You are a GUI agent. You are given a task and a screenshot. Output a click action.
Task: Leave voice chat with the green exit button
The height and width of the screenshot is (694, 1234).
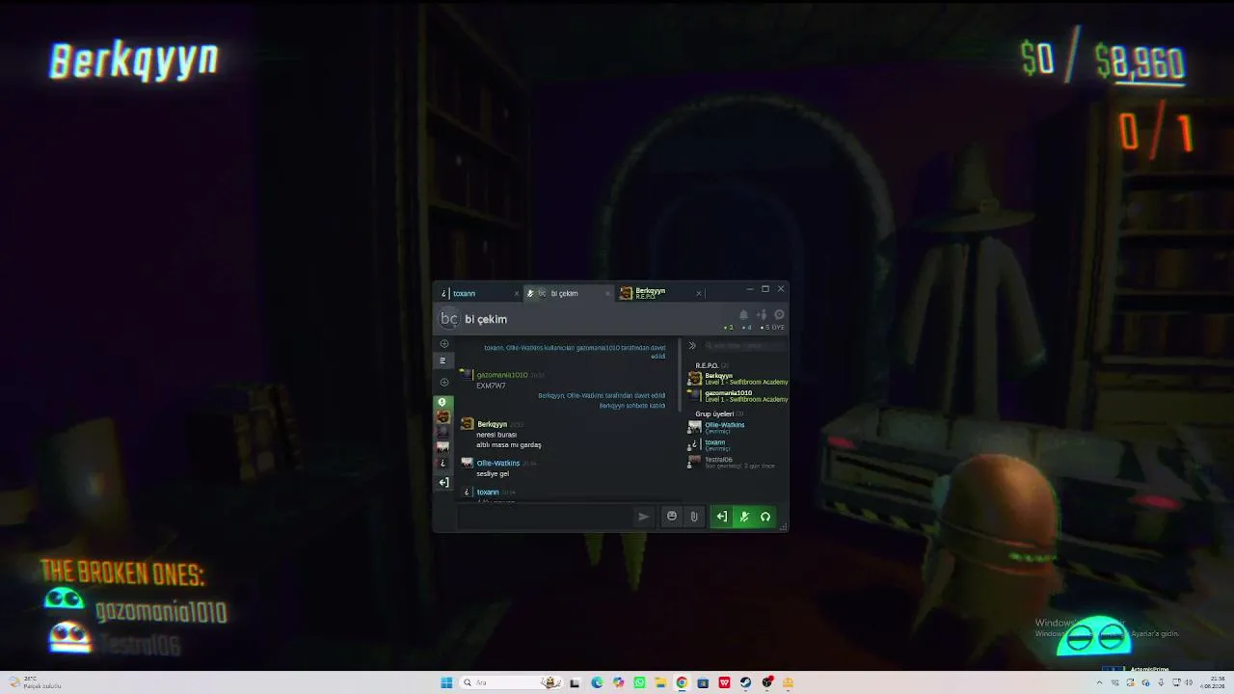click(x=721, y=517)
